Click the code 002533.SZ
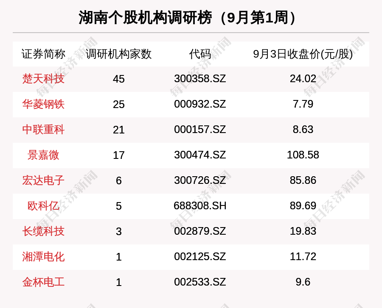382x308 pixels. [200, 282]
